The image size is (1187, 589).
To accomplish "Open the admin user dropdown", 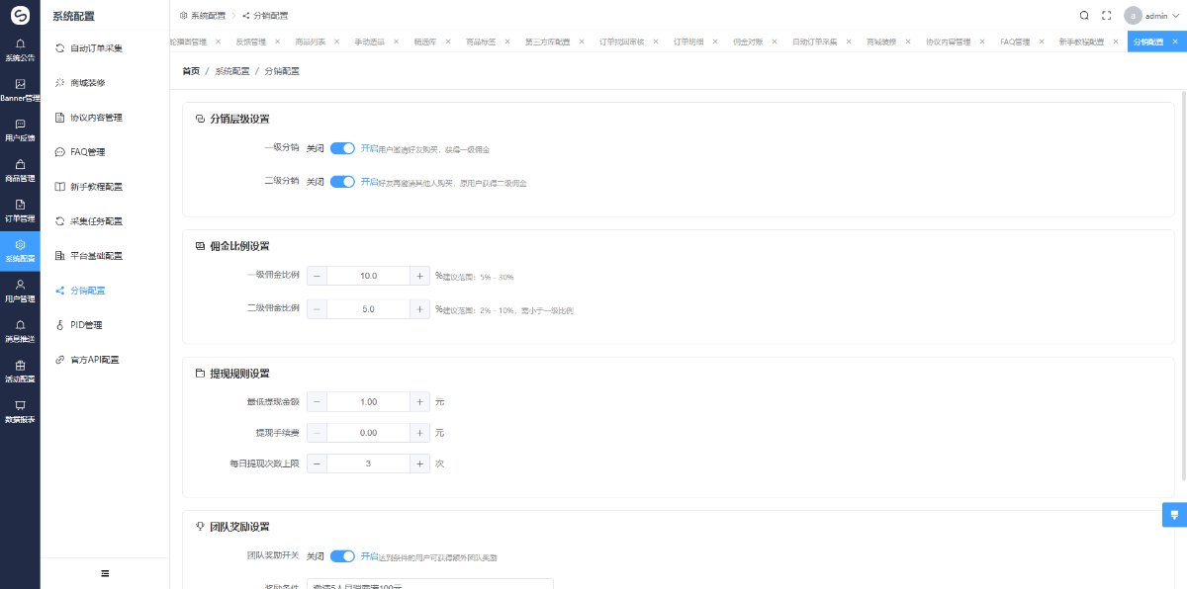I will [x=1149, y=15].
